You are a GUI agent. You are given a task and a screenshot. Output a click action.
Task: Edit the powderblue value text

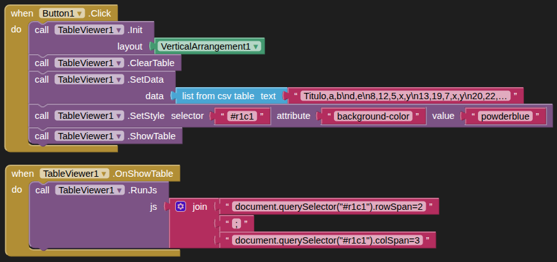(x=505, y=116)
